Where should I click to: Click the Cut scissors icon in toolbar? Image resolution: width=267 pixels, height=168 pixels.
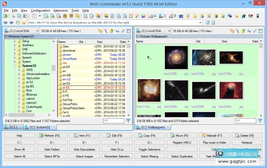pos(13,16)
